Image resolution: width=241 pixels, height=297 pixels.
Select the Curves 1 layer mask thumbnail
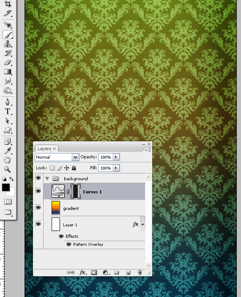coord(76,191)
